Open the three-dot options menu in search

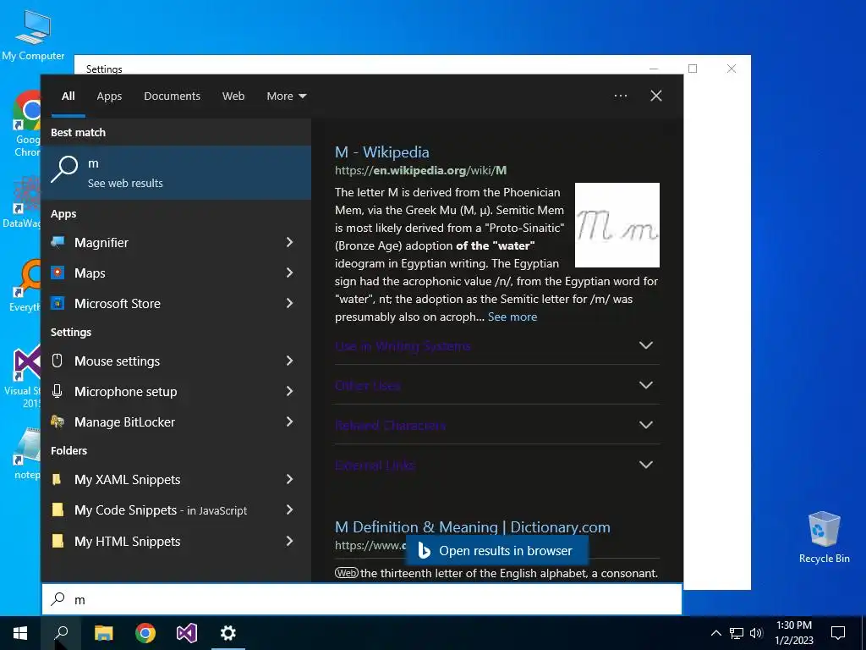(620, 96)
